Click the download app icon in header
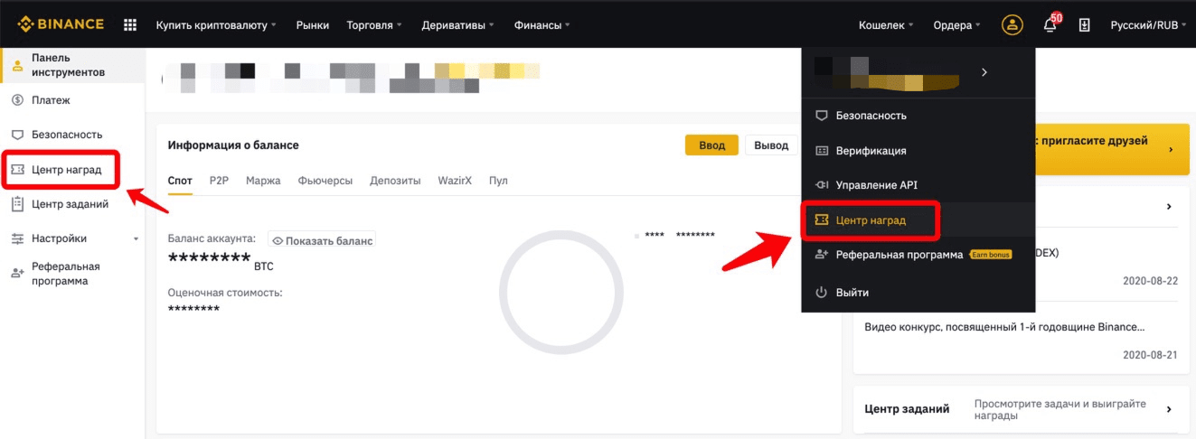The image size is (1196, 439). tap(1085, 25)
